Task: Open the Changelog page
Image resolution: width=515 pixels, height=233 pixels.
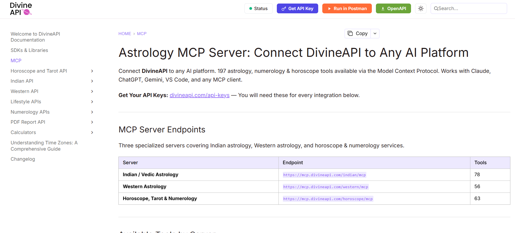Action: pyautogui.click(x=23, y=159)
